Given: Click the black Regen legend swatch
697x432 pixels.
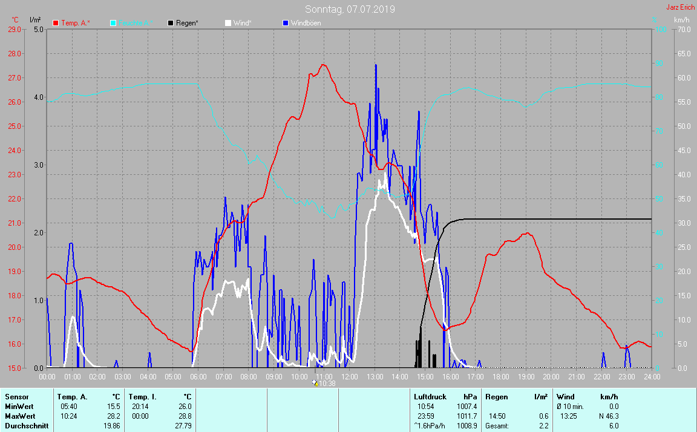Looking at the screenshot, I should point(171,23).
